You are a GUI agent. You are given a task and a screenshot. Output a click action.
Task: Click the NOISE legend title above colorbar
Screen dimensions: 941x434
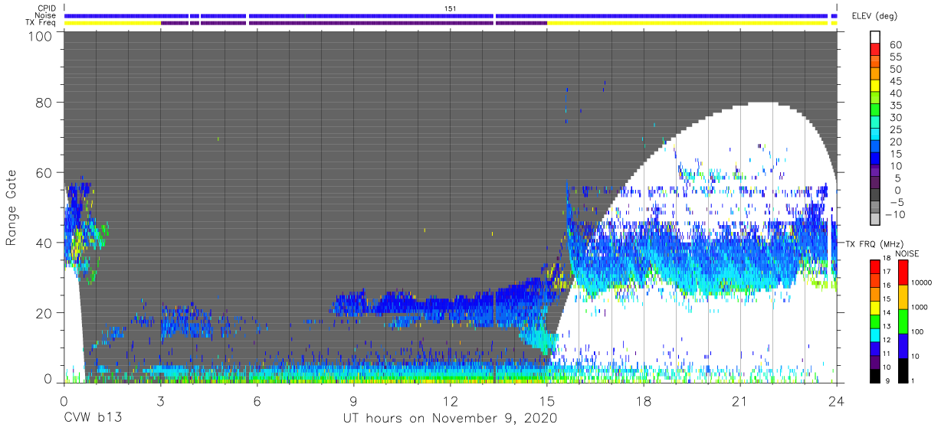[x=907, y=253]
